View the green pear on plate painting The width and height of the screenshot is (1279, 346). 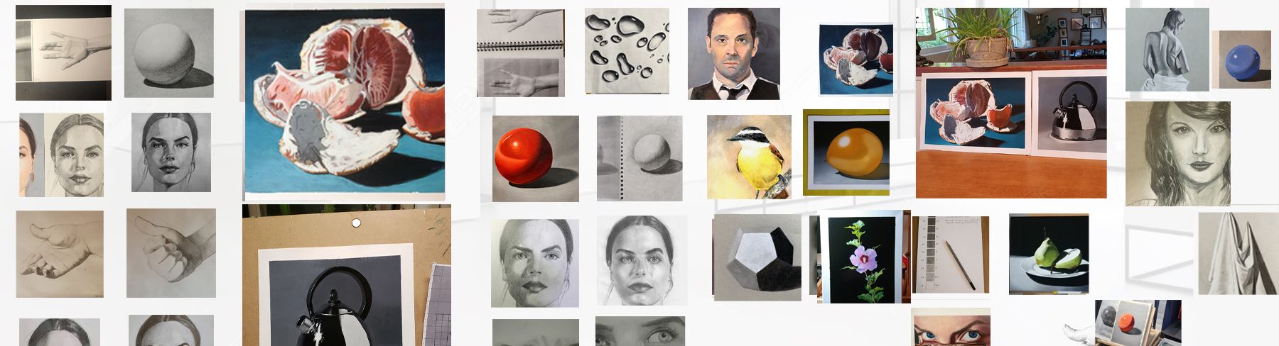(1049, 254)
